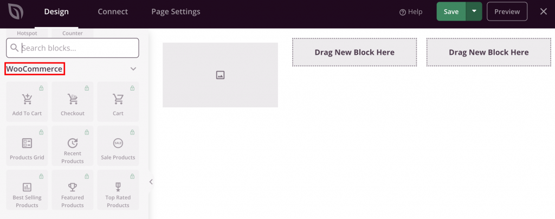The width and height of the screenshot is (555, 219).
Task: Switch to the Connect tab
Action: click(x=113, y=11)
